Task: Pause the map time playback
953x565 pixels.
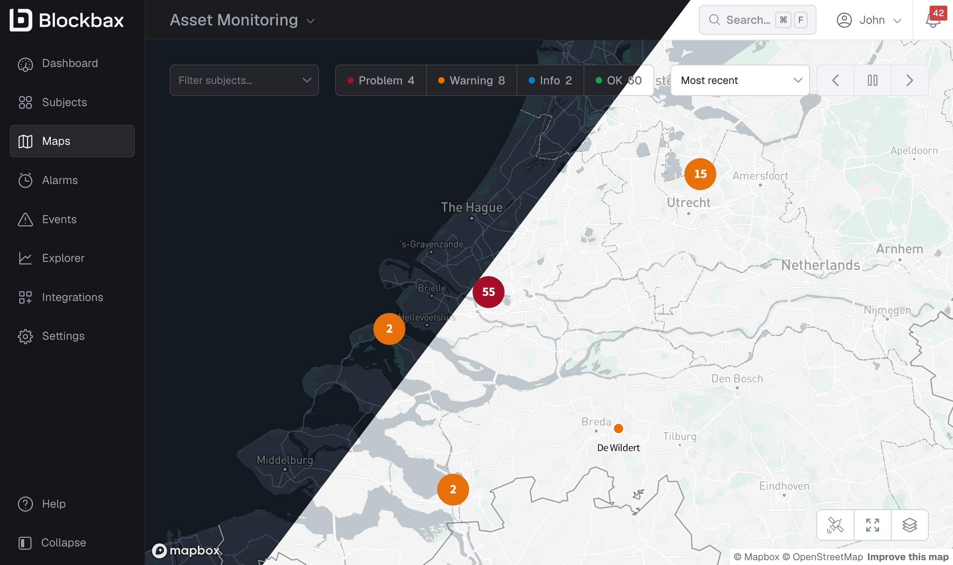Action: coord(873,80)
